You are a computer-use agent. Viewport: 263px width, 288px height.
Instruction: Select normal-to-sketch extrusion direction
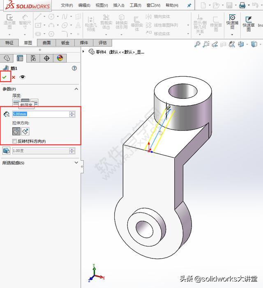click(25, 131)
